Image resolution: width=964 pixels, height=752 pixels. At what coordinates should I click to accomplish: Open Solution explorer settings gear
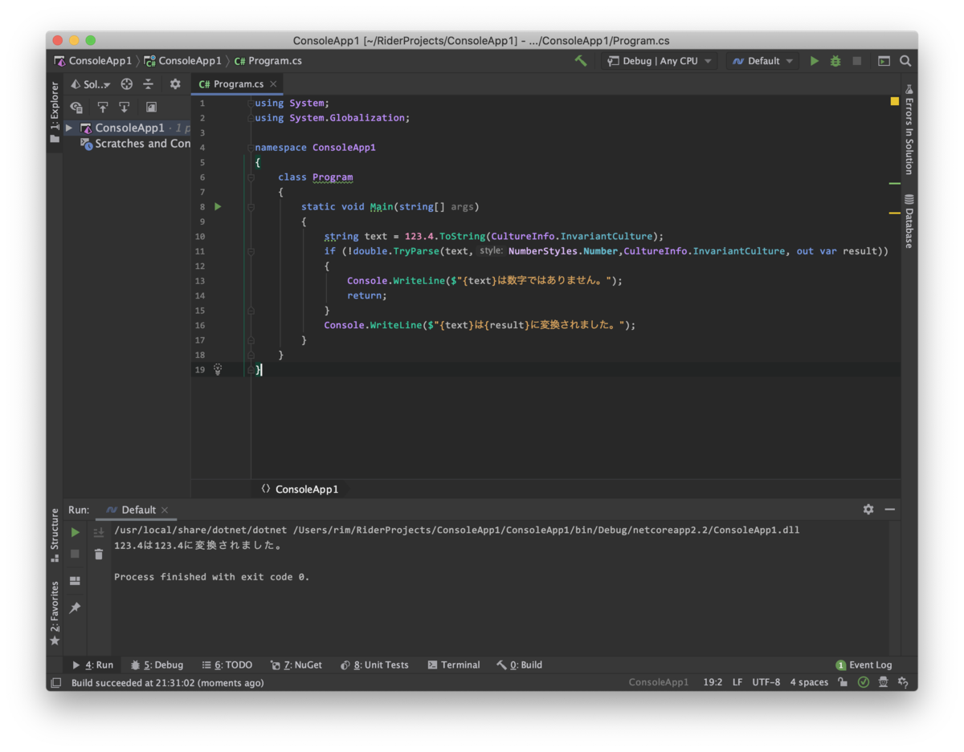point(175,84)
